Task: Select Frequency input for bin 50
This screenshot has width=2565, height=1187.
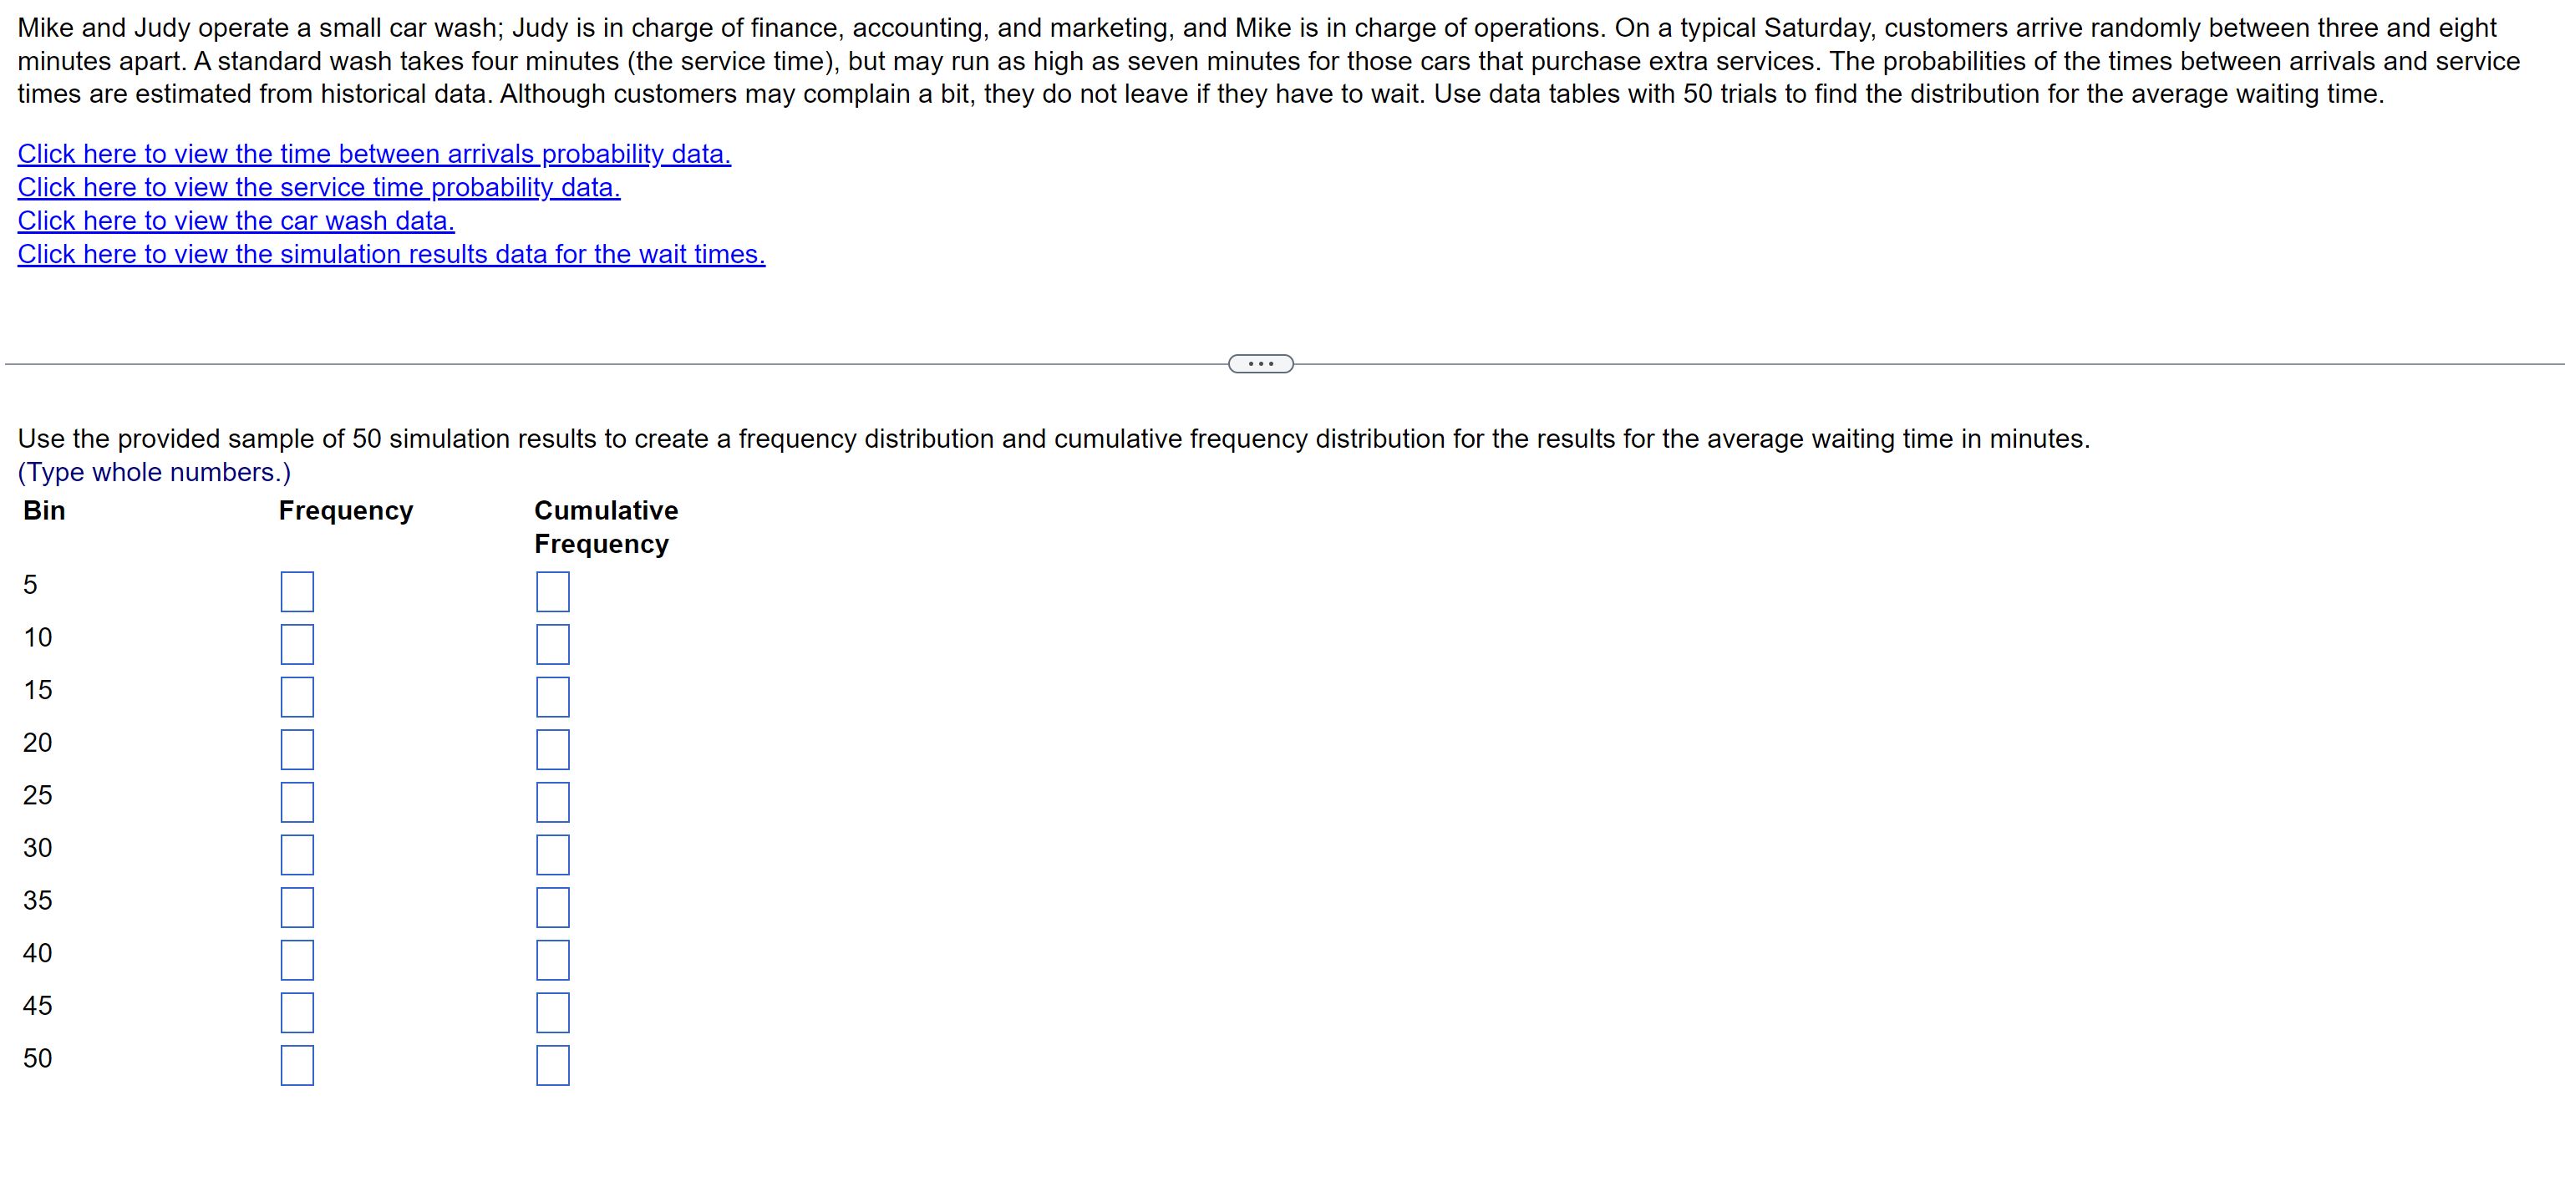Action: point(297,1066)
